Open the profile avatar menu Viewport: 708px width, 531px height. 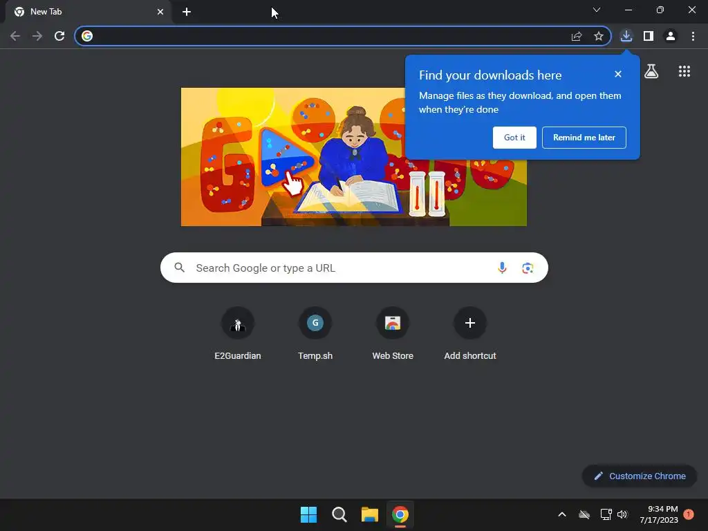(671, 36)
